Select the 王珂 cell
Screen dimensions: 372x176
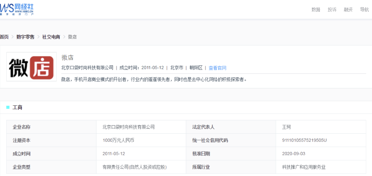(x=321, y=127)
